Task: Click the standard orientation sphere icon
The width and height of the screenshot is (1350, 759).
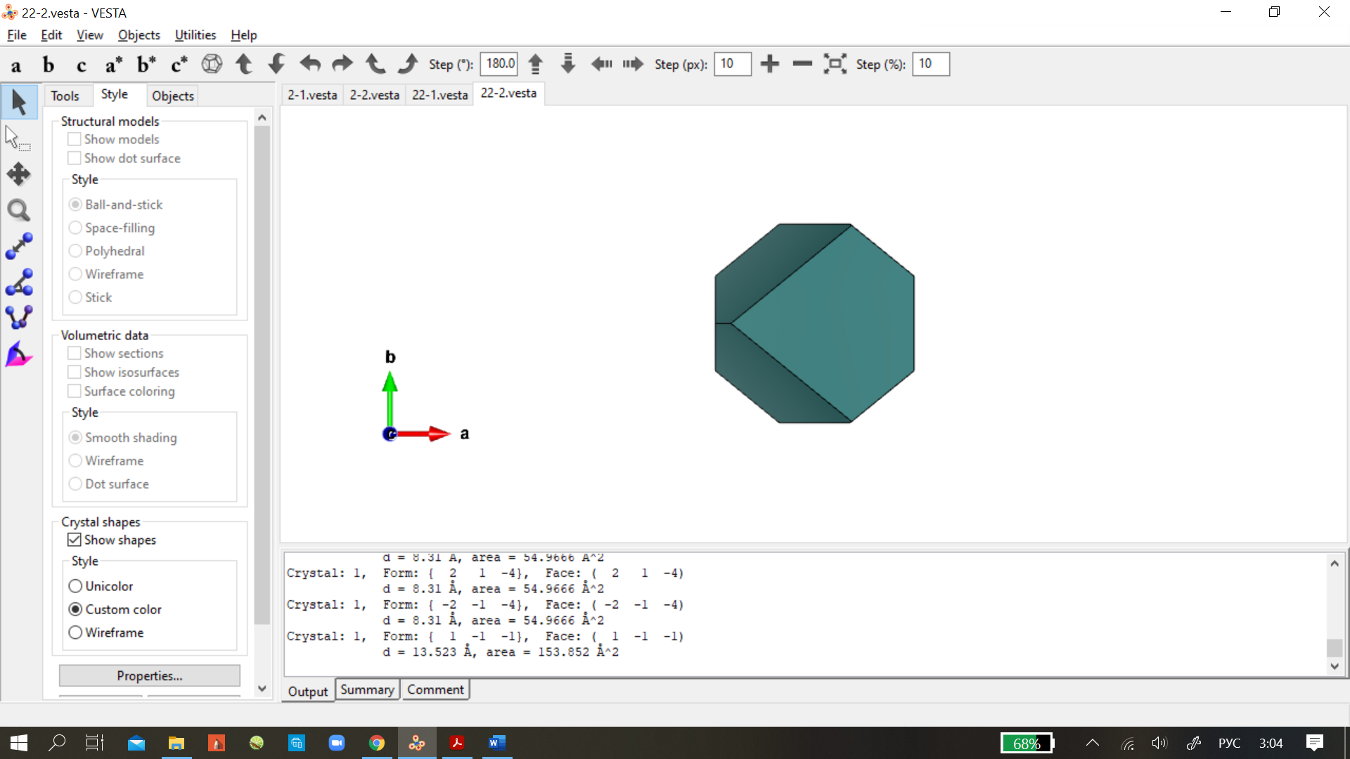Action: coord(212,64)
